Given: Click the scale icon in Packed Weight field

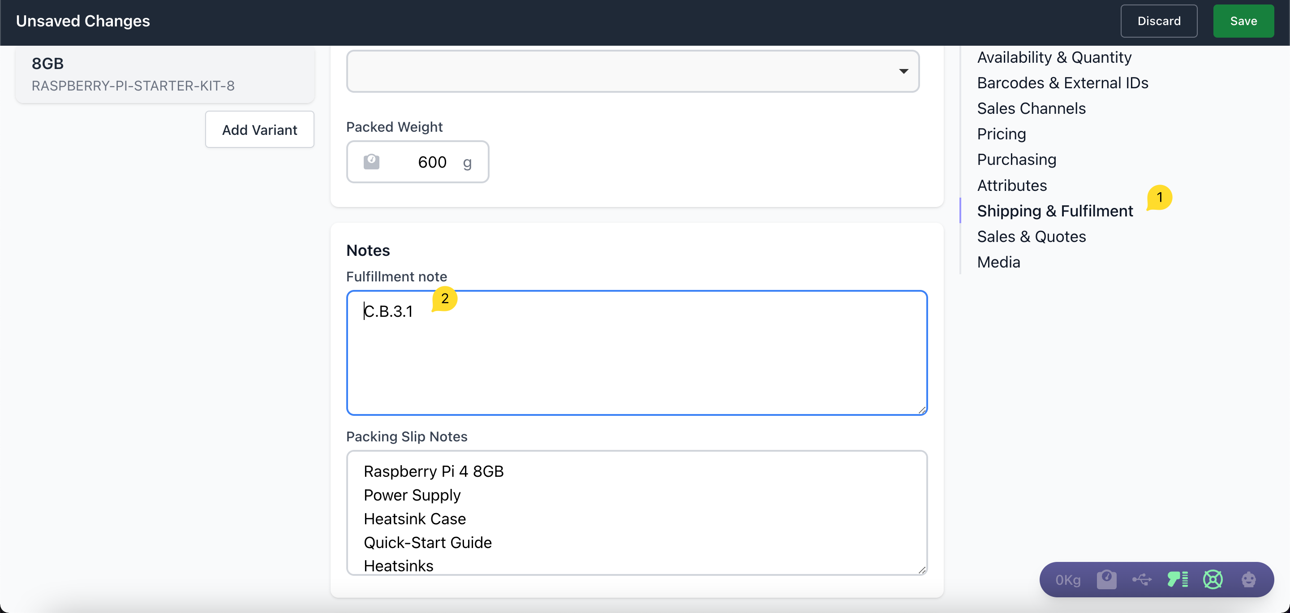Looking at the screenshot, I should tap(371, 162).
